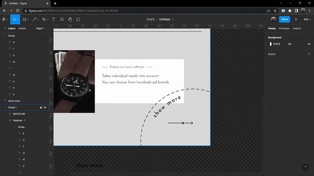
Task: Open the Figma main menu icon
Action: pyautogui.click(x=4, y=20)
